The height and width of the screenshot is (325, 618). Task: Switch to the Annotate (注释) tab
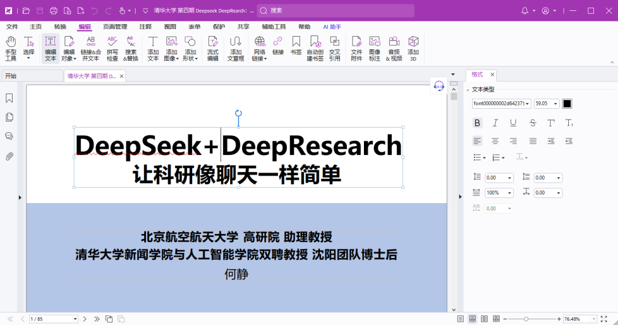(145, 27)
